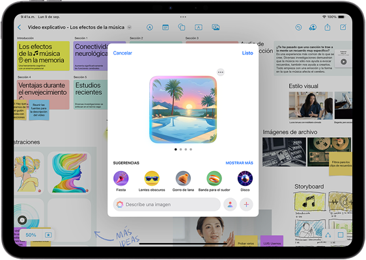Confirm with the Listo button

247,53
